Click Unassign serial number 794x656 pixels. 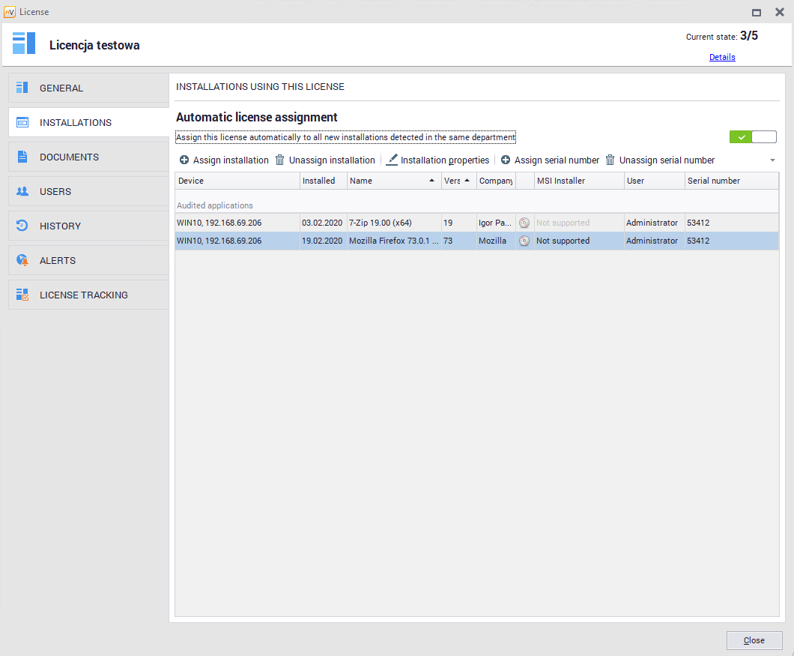(660, 160)
